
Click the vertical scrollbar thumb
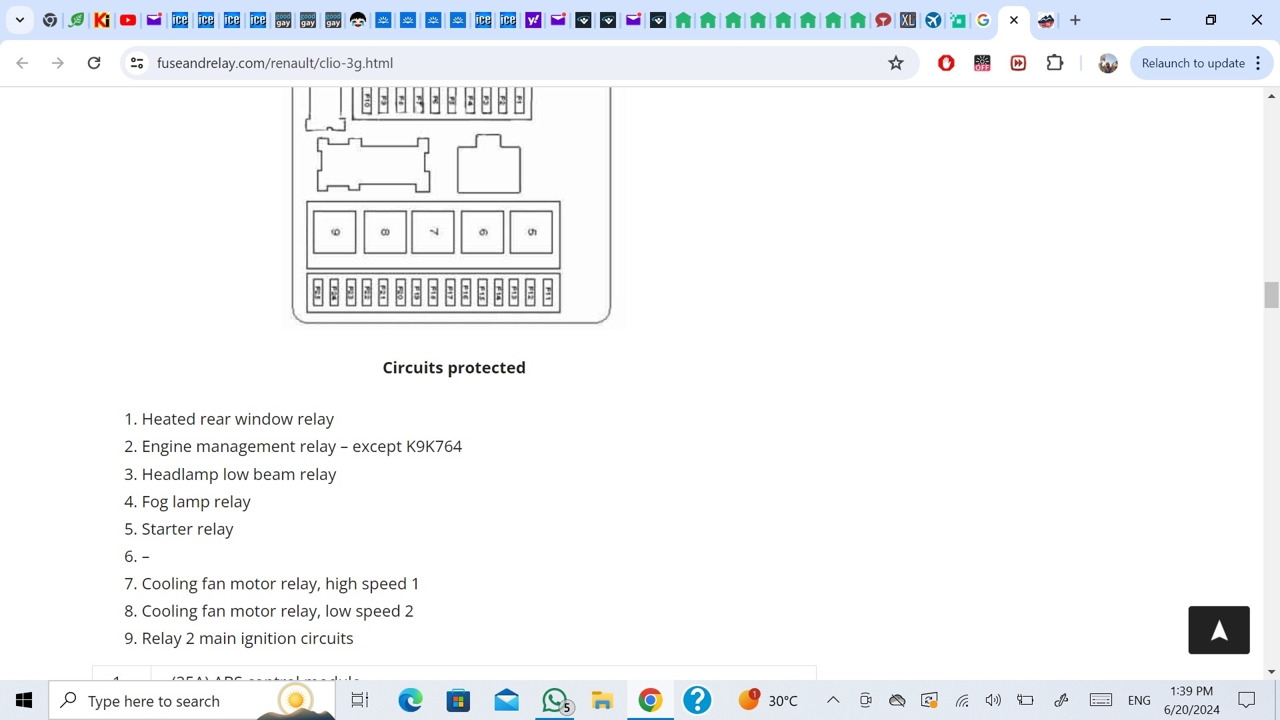pyautogui.click(x=1271, y=295)
